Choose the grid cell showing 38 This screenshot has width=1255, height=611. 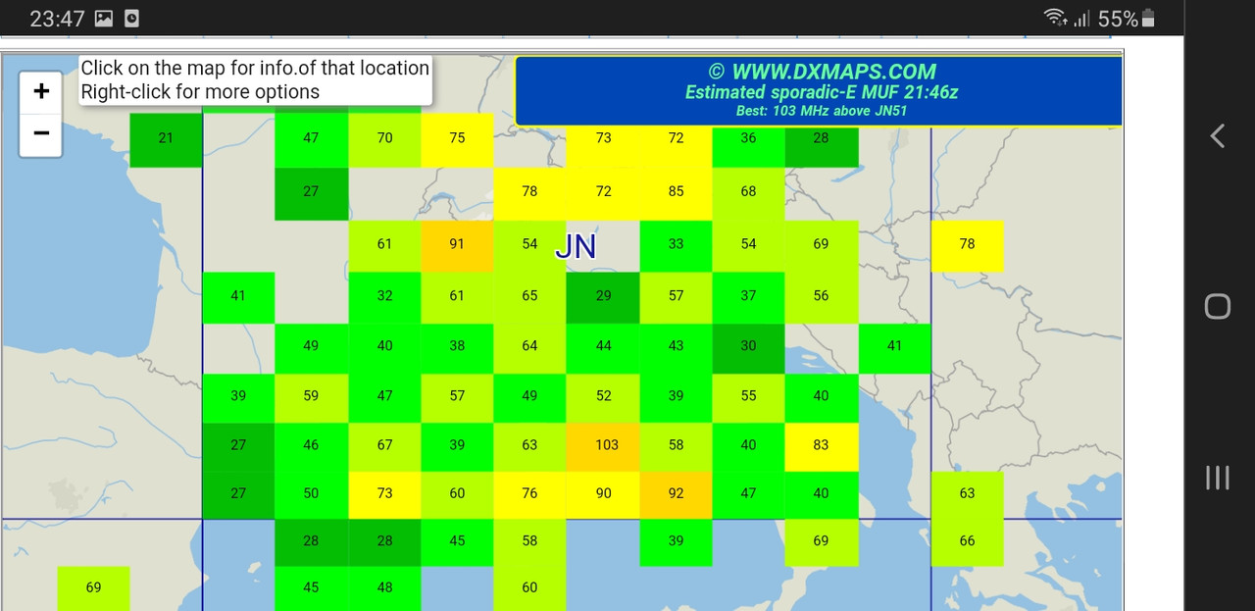pos(457,346)
